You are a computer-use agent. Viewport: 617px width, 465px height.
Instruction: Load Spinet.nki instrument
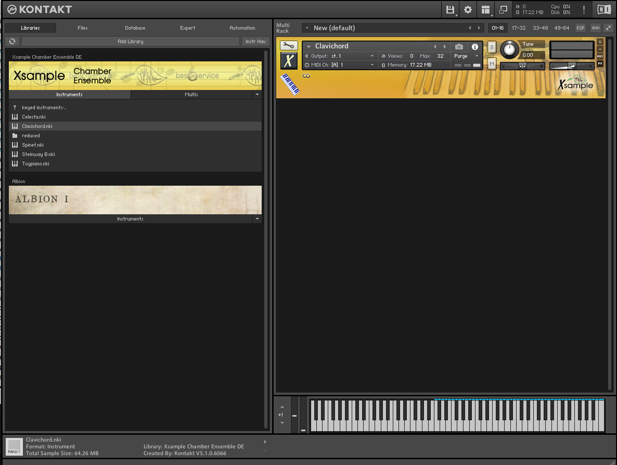pyautogui.click(x=135, y=145)
